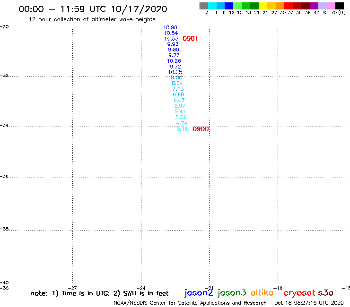350x307 pixels.
Task: Click the -32 latitude axis label
Action: point(4,76)
